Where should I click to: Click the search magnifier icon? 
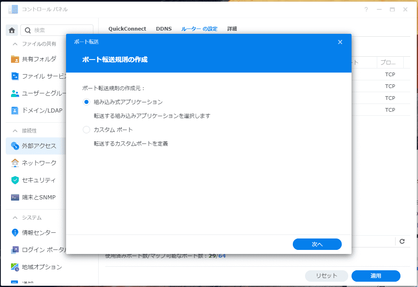[x=28, y=31]
